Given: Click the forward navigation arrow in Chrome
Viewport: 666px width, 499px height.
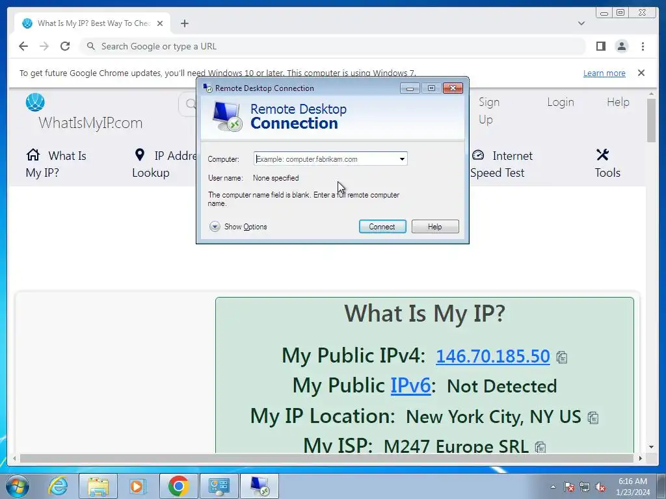Looking at the screenshot, I should pyautogui.click(x=44, y=46).
